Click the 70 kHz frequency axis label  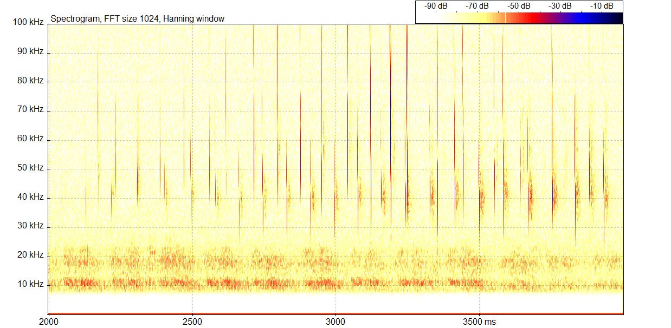(x=30, y=109)
